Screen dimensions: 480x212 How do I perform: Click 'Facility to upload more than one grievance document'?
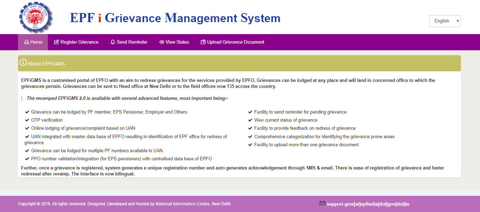(306, 145)
